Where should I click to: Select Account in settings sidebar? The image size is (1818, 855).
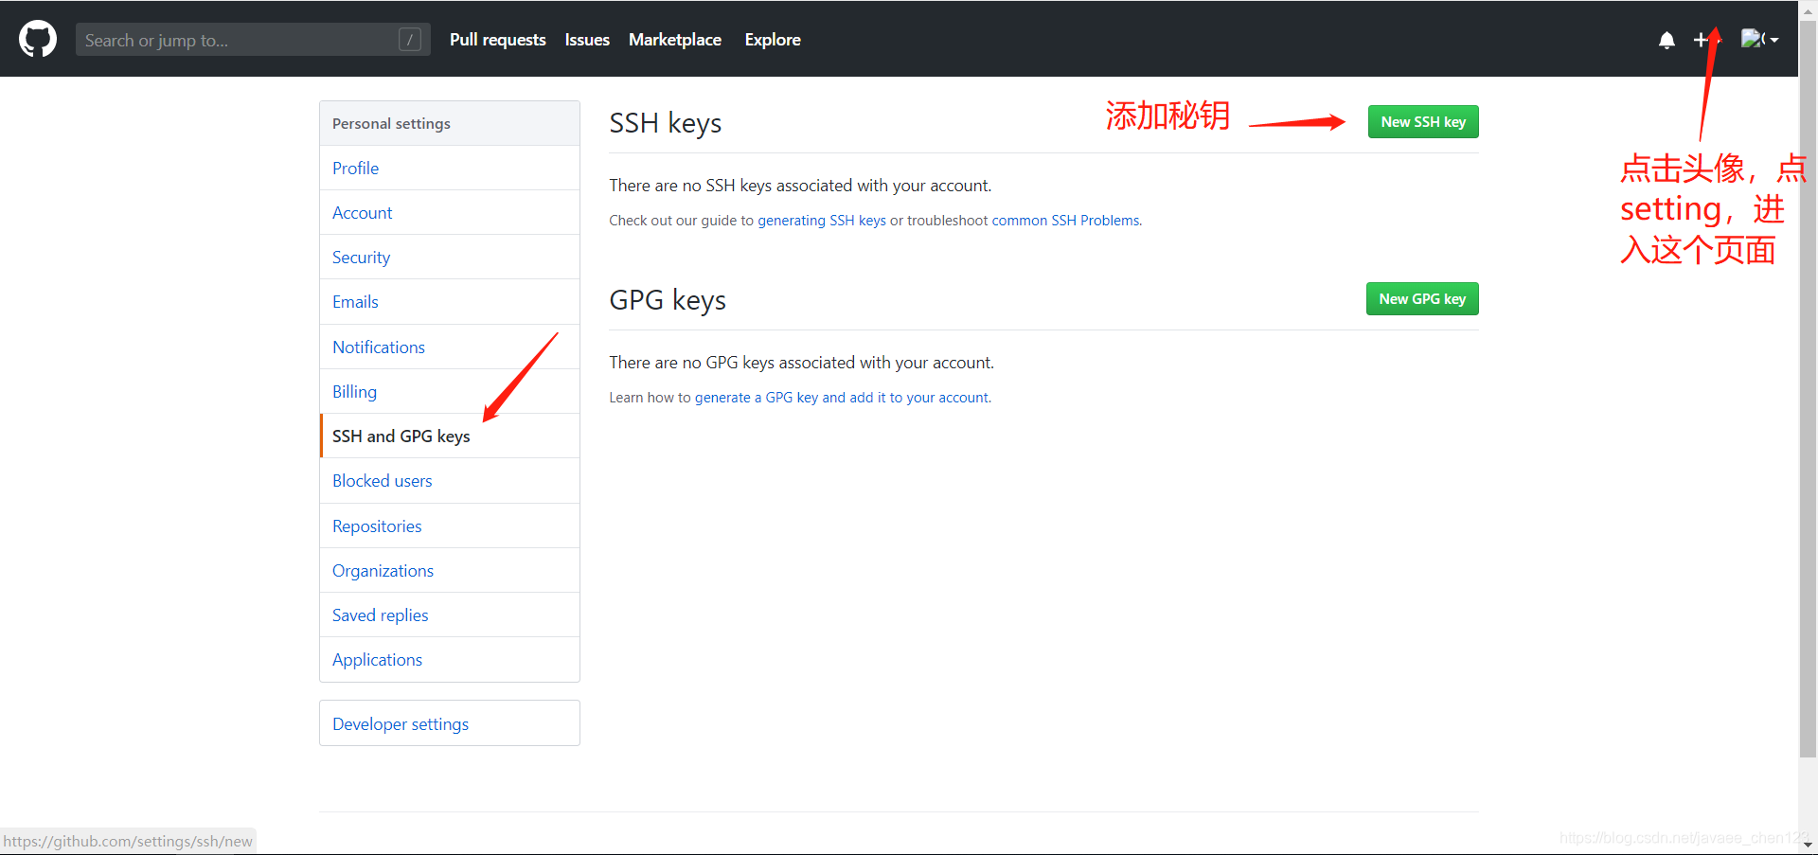[x=450, y=212]
